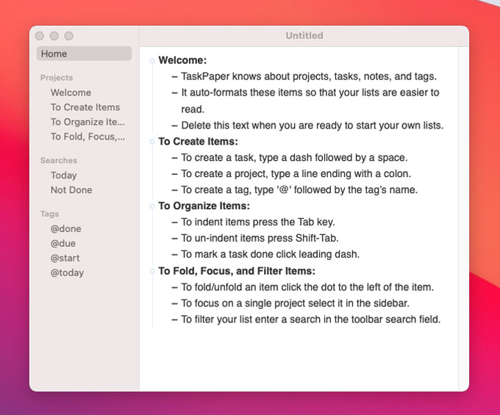Click the To Create Items: heading text

(198, 142)
